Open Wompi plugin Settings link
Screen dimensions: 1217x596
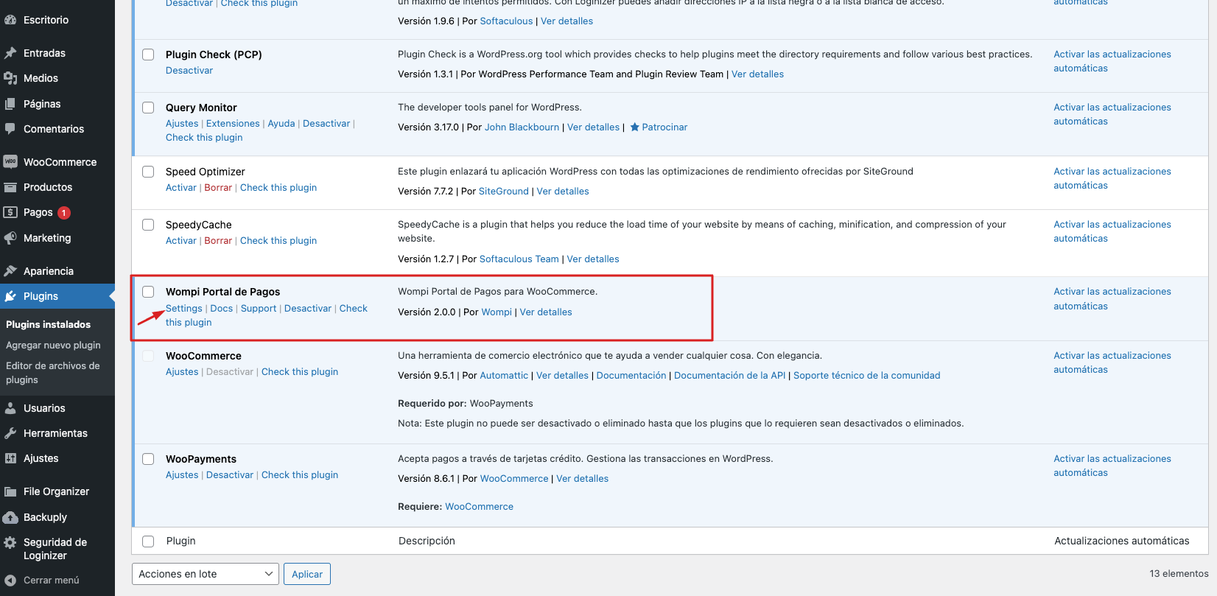click(x=183, y=309)
